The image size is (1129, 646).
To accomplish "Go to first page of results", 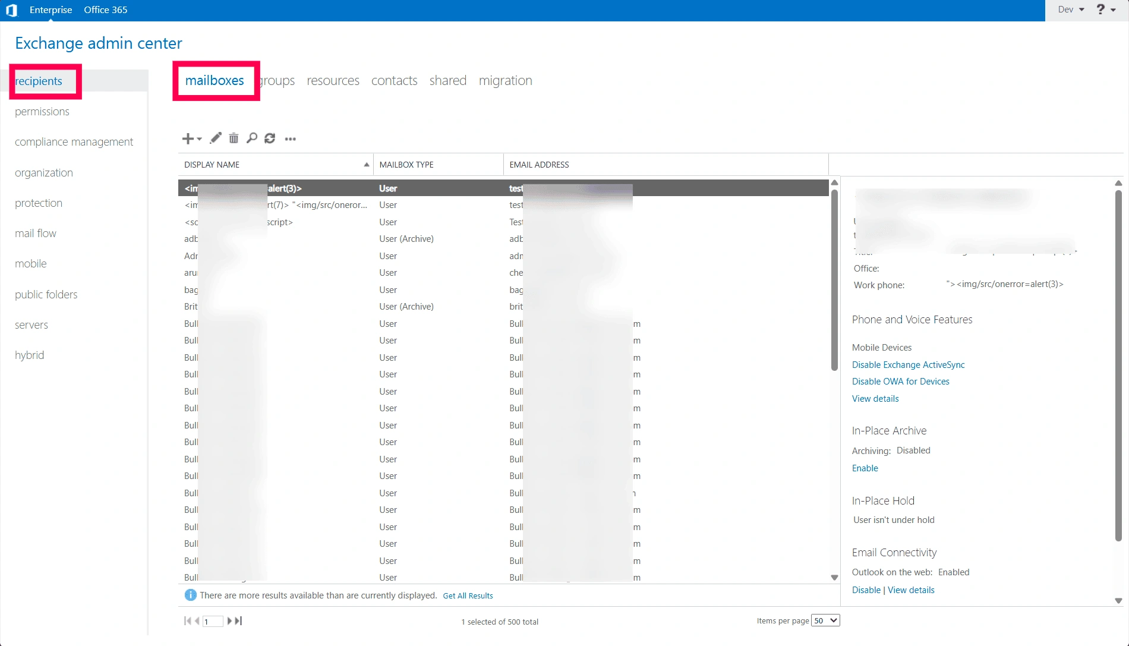I will (188, 620).
